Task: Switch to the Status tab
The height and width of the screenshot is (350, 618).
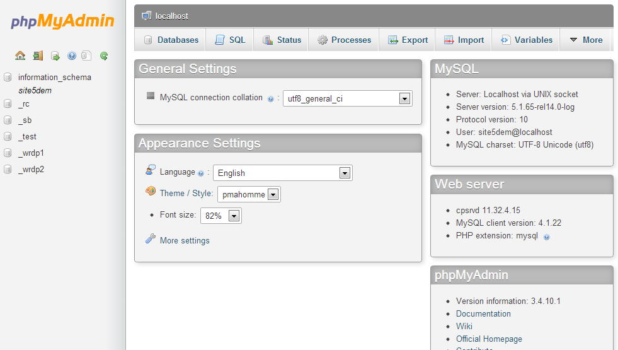Action: [282, 40]
